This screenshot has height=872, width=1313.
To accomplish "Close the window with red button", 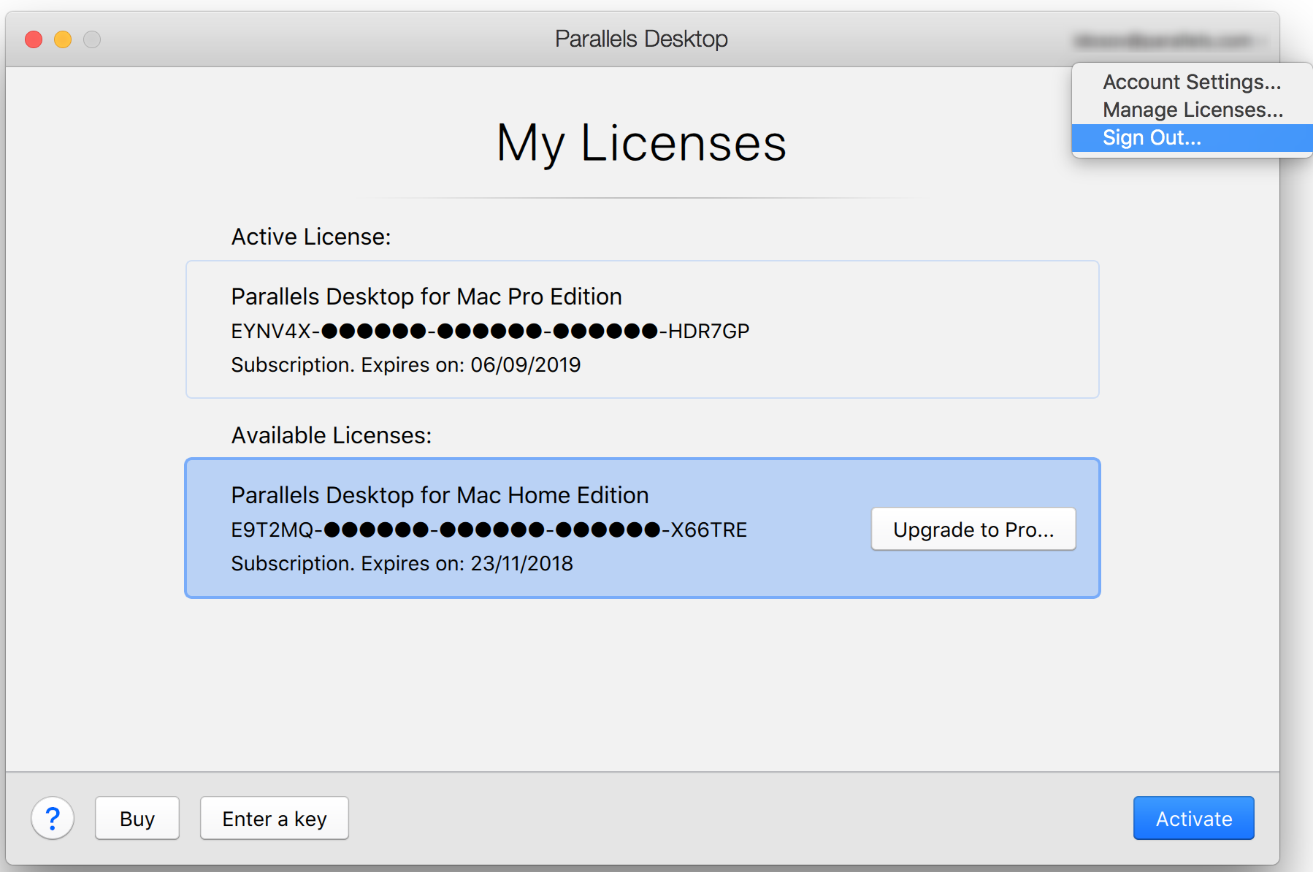I will click(34, 39).
